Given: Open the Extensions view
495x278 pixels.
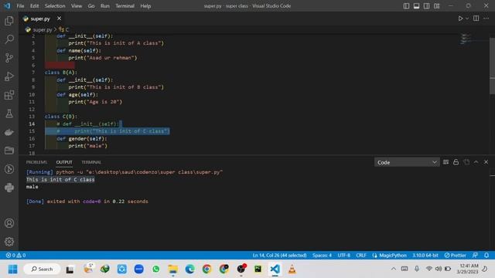Looking at the screenshot, I should [x=9, y=95].
